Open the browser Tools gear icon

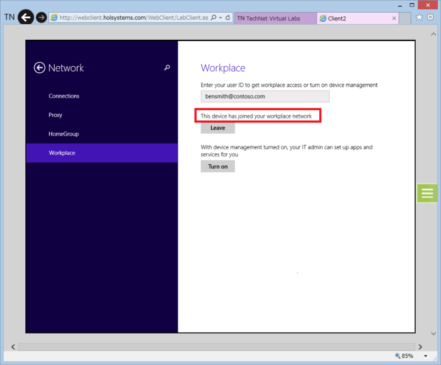(431, 17)
